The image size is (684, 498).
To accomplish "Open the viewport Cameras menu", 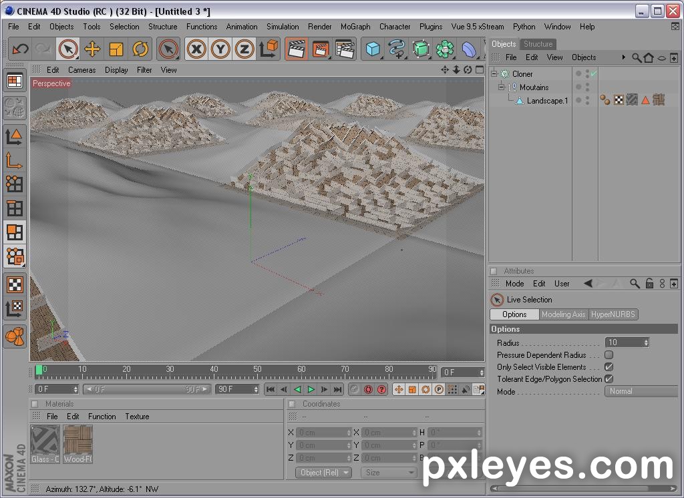I will (81, 70).
